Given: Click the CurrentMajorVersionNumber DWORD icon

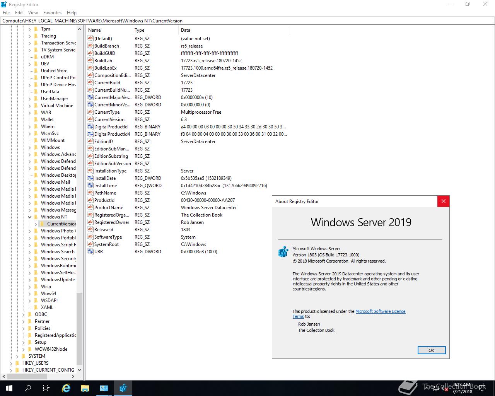Looking at the screenshot, I should tap(90, 97).
